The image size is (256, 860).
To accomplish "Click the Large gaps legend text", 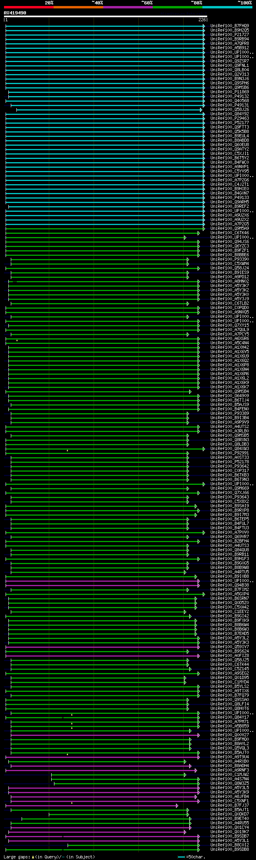I will [x=49, y=857].
